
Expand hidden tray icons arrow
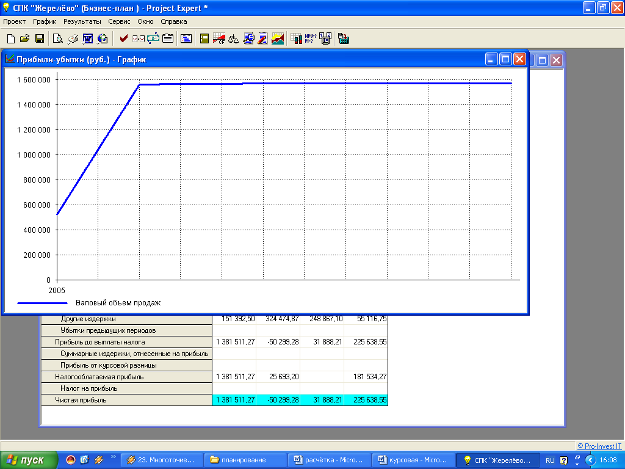coord(590,460)
